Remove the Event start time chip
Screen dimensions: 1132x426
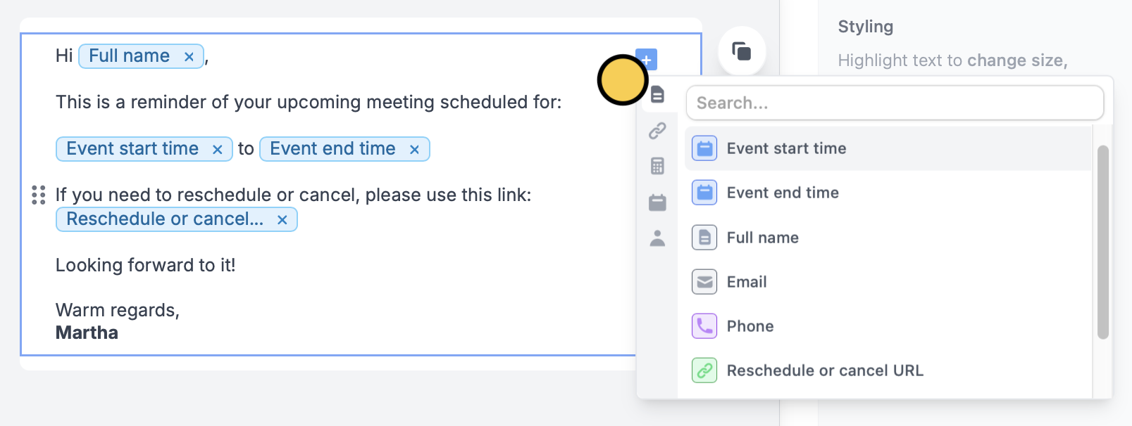point(218,148)
